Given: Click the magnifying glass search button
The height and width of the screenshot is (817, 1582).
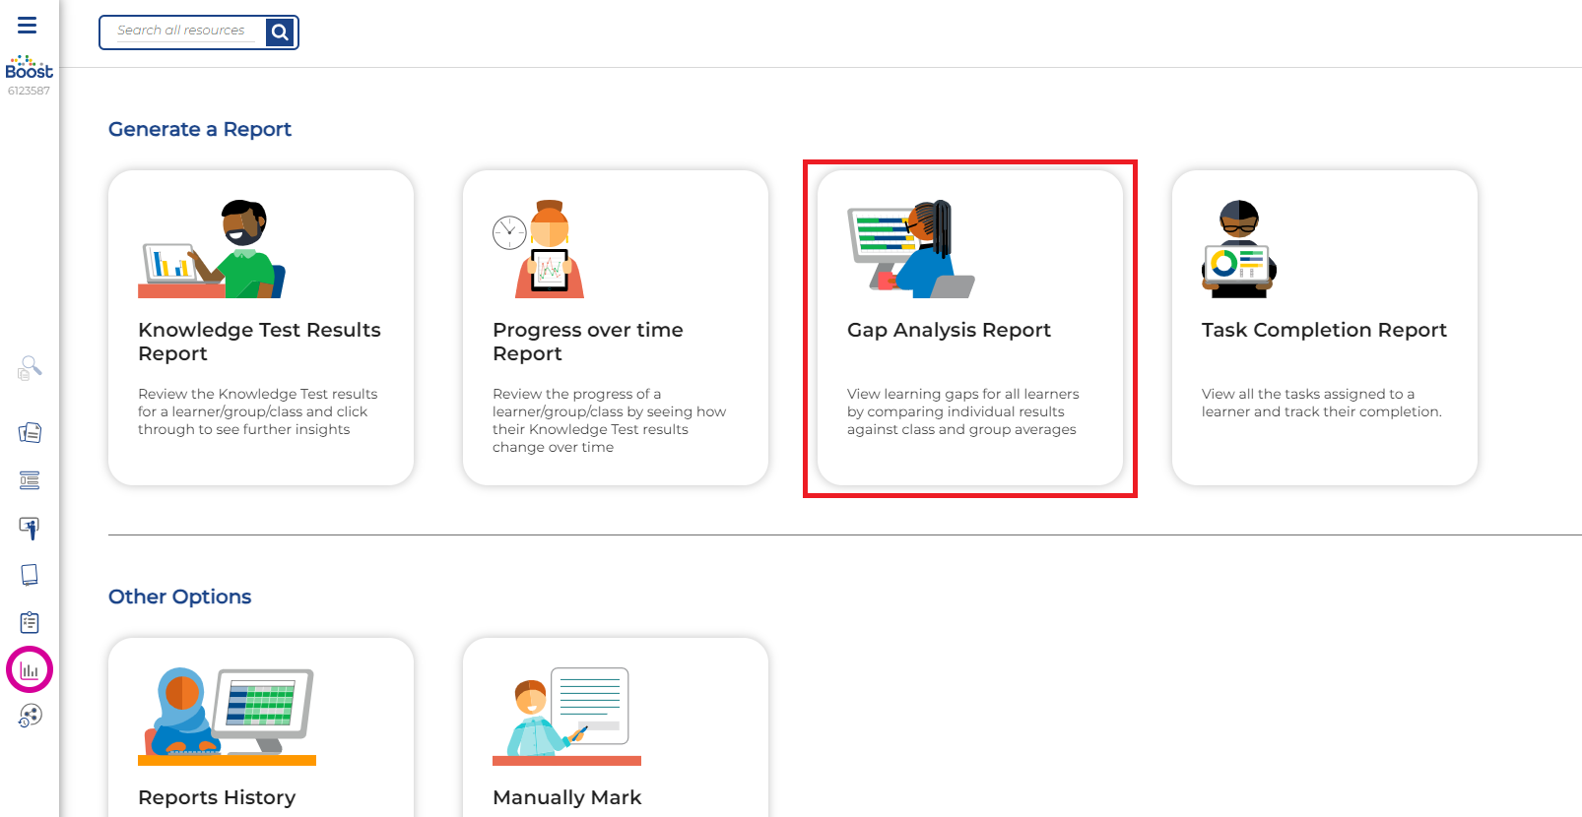Looking at the screenshot, I should (280, 32).
